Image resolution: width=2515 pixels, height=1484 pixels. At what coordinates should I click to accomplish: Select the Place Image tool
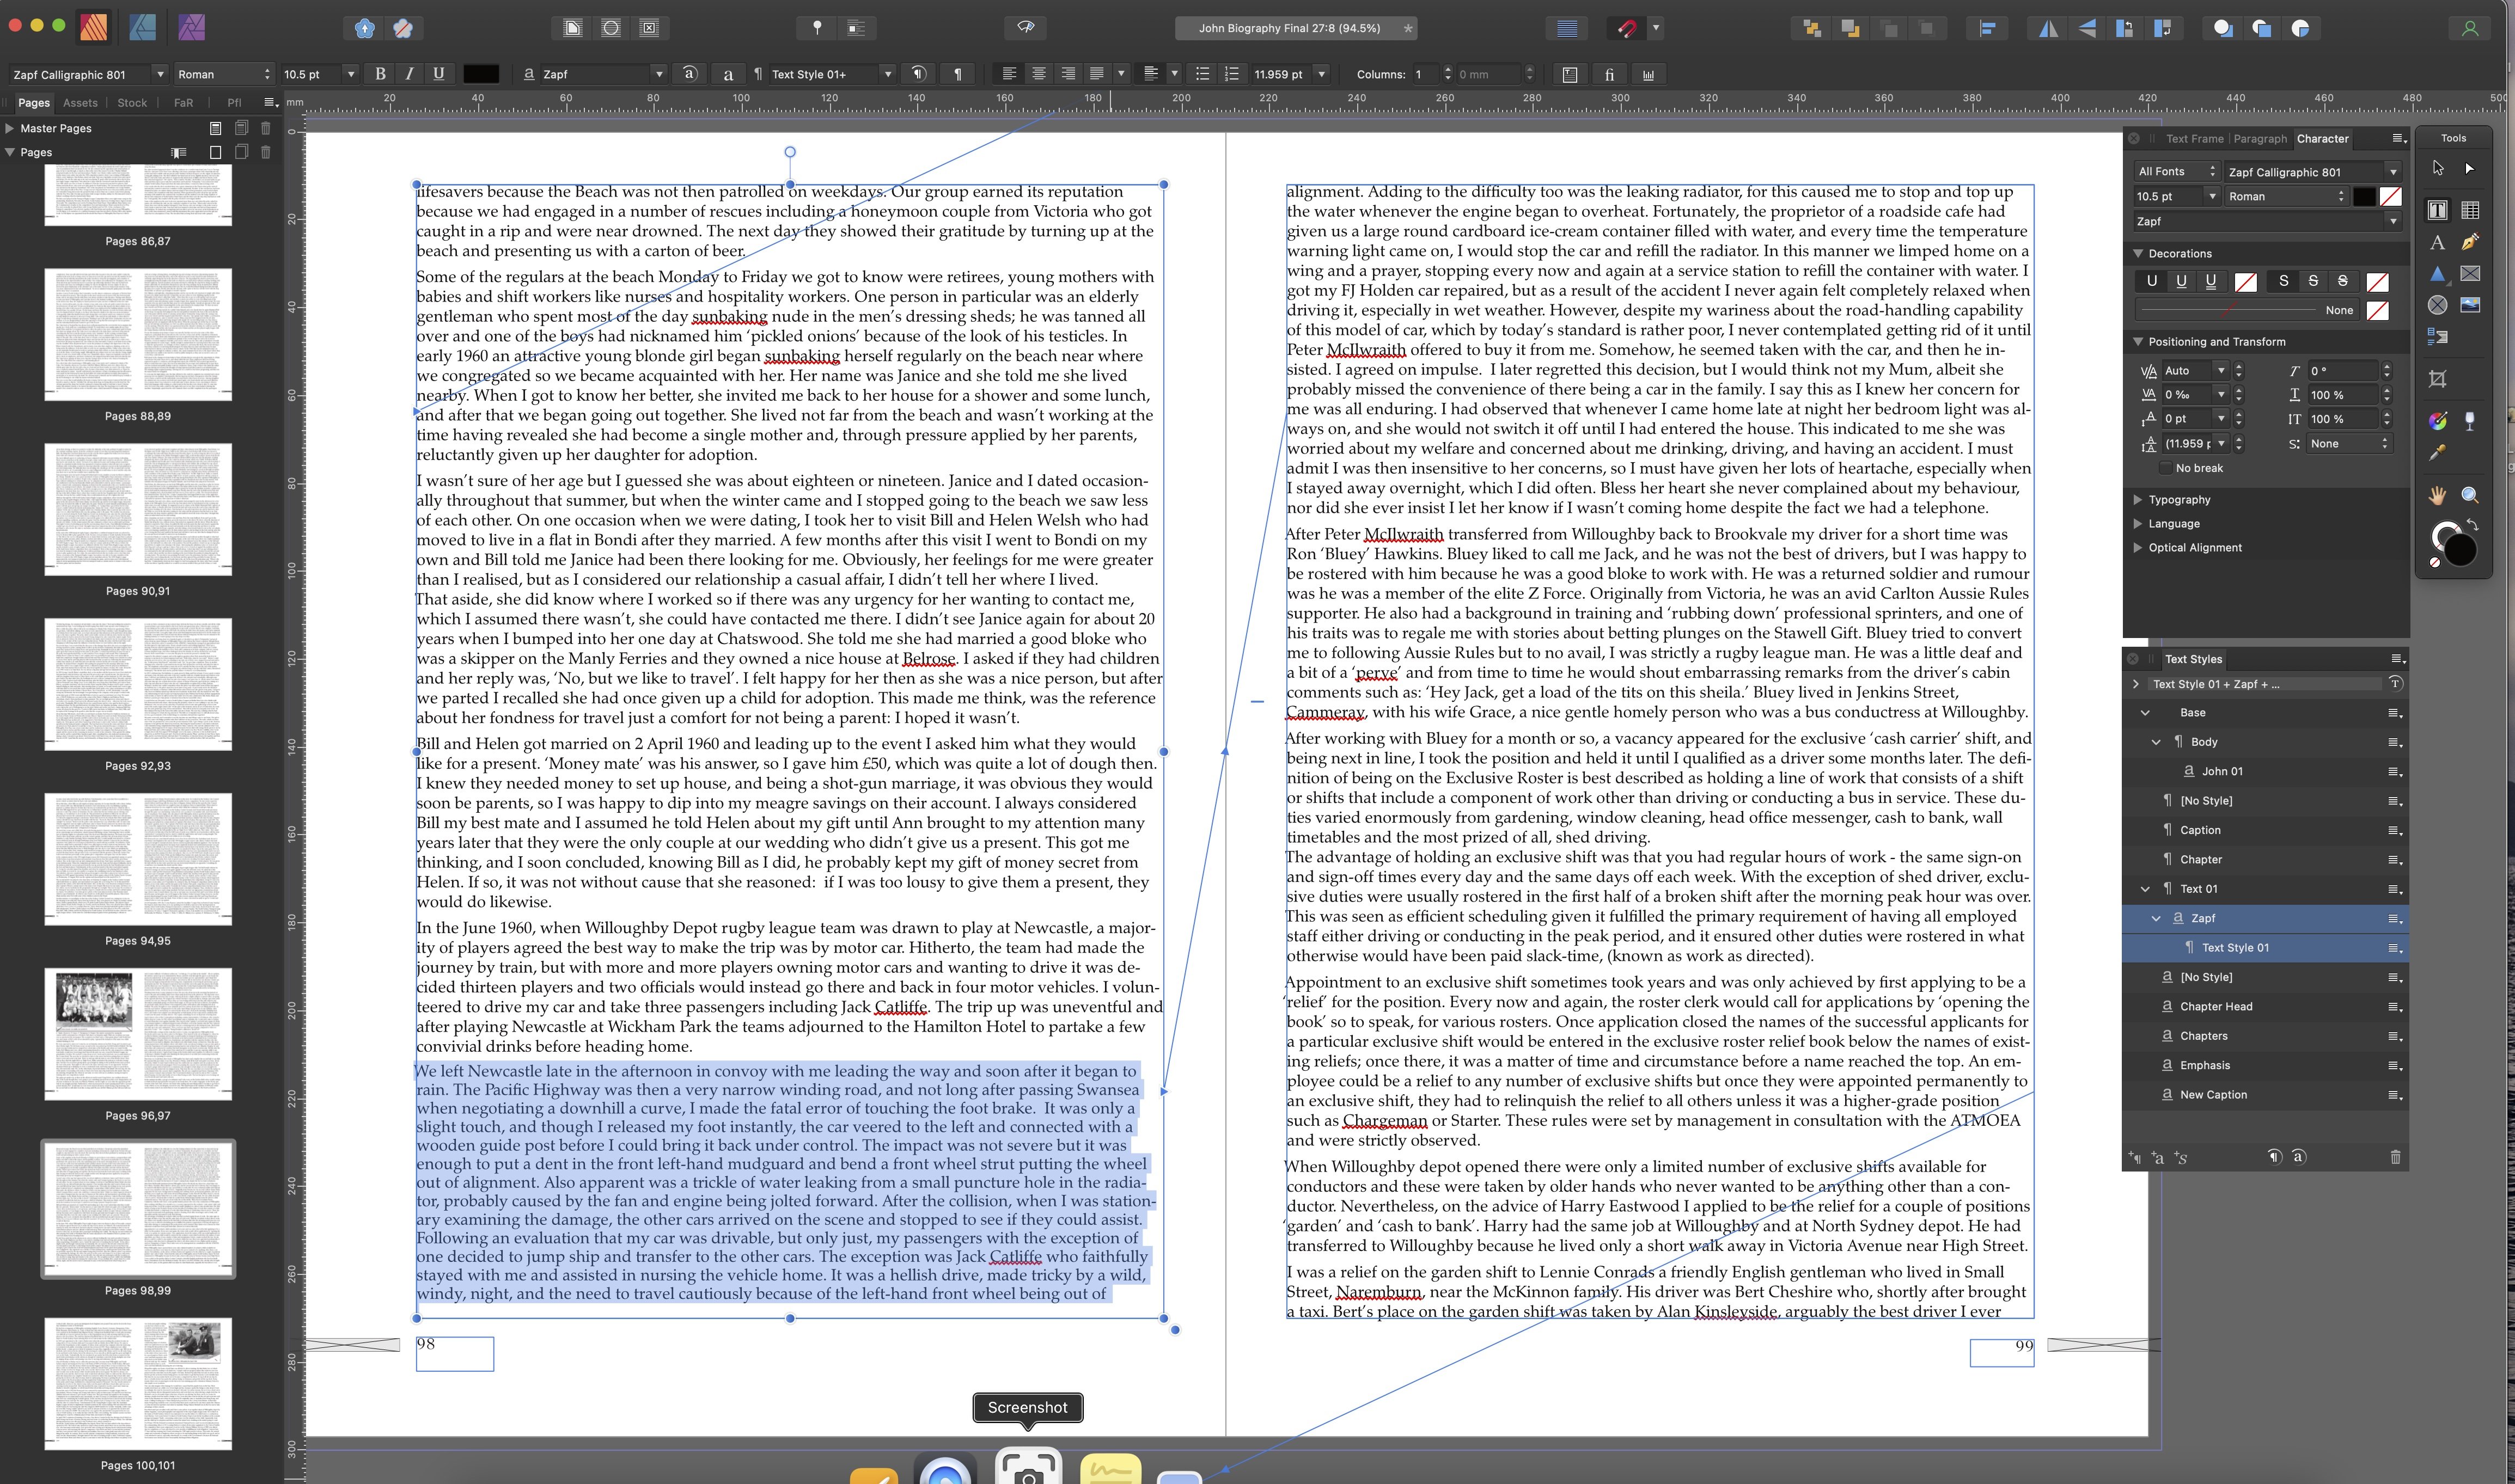pos(2470,305)
